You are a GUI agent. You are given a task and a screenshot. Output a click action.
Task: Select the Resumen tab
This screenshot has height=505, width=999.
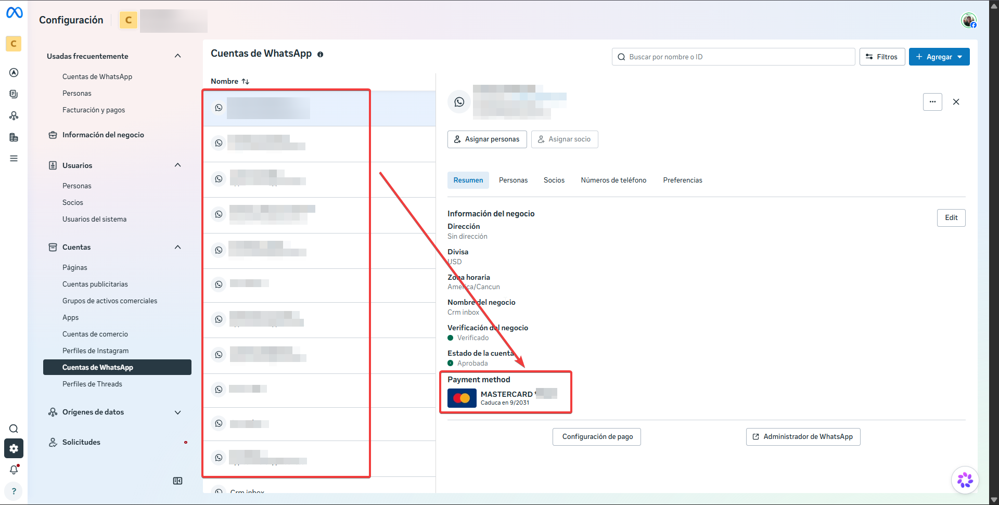[x=468, y=180]
